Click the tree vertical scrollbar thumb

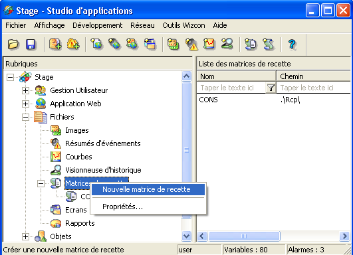pos(186,150)
